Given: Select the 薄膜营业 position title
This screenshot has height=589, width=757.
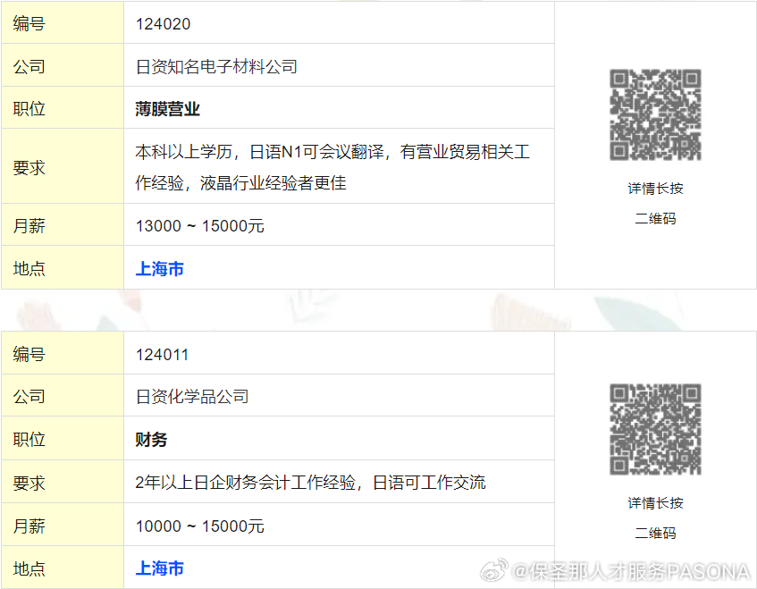Looking at the screenshot, I should (x=168, y=109).
